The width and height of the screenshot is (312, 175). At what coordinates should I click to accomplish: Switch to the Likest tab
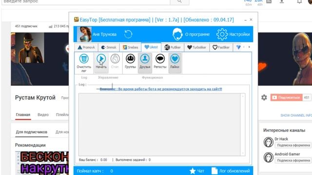pyautogui.click(x=151, y=47)
